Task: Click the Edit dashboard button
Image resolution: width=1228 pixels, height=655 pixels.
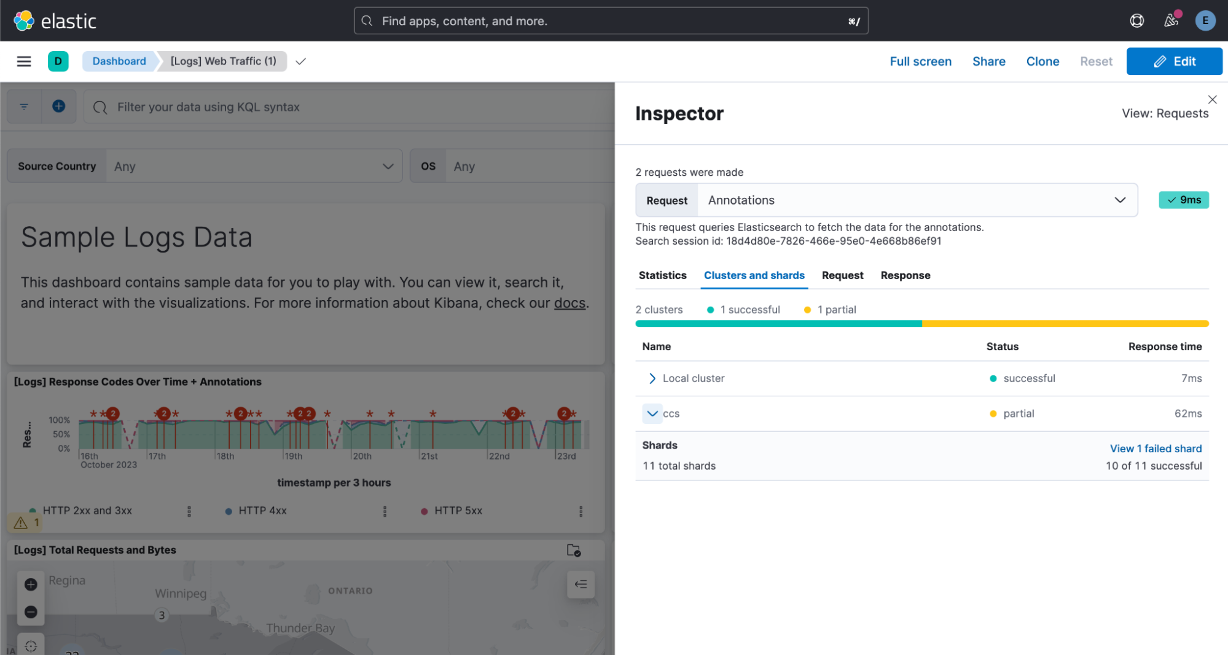Action: pos(1174,61)
